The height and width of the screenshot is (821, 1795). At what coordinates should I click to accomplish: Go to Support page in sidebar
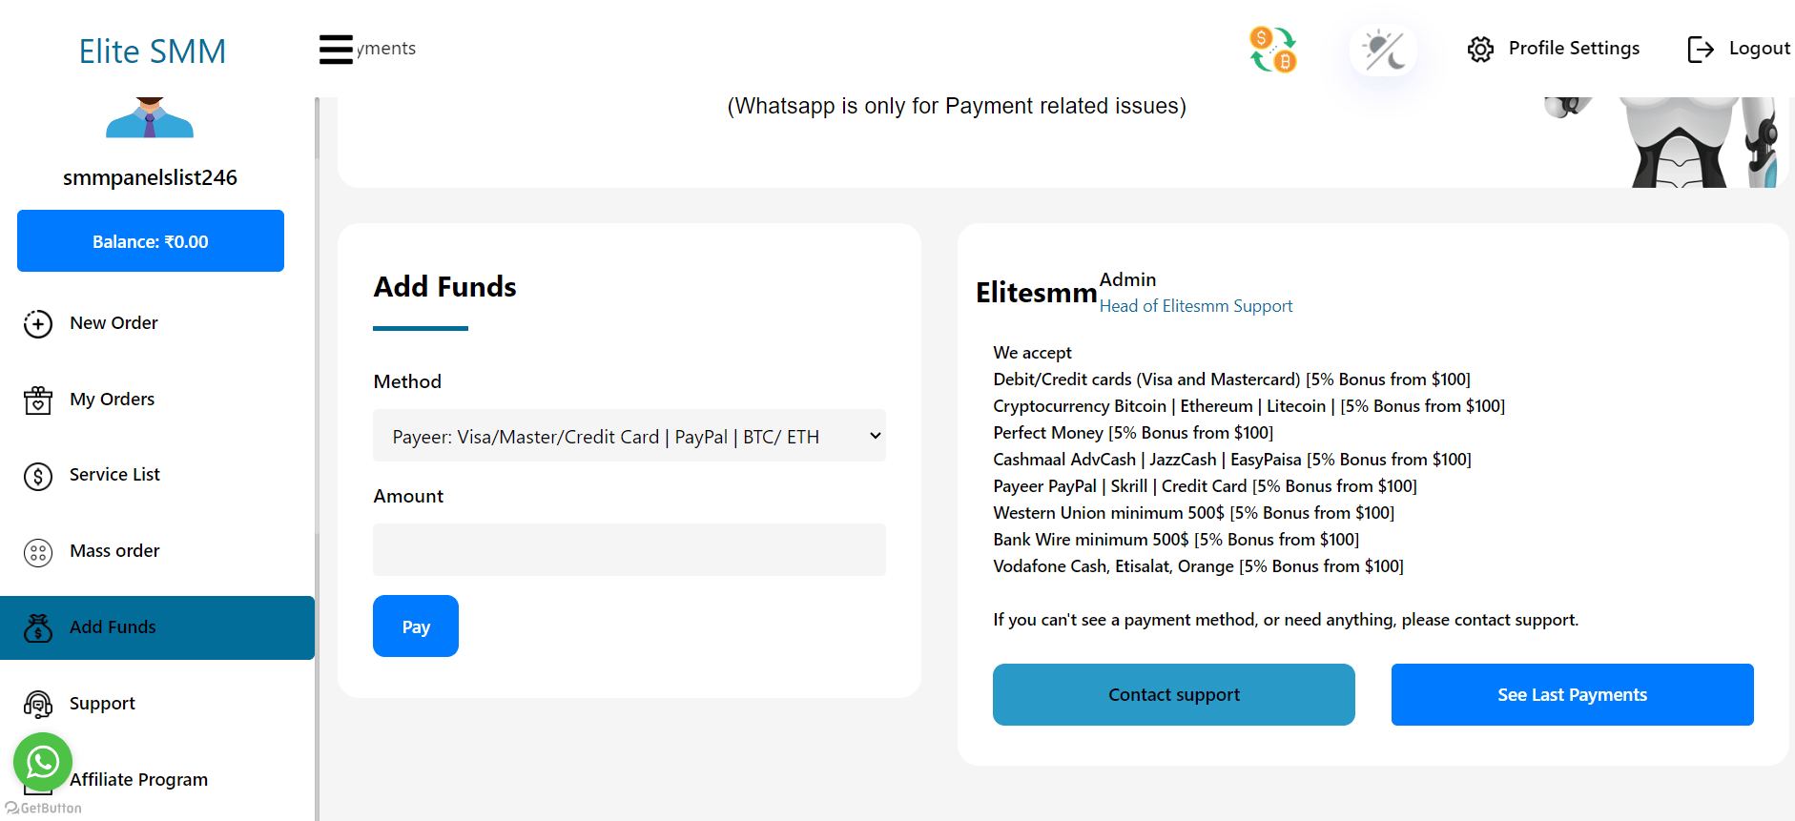pyautogui.click(x=102, y=704)
